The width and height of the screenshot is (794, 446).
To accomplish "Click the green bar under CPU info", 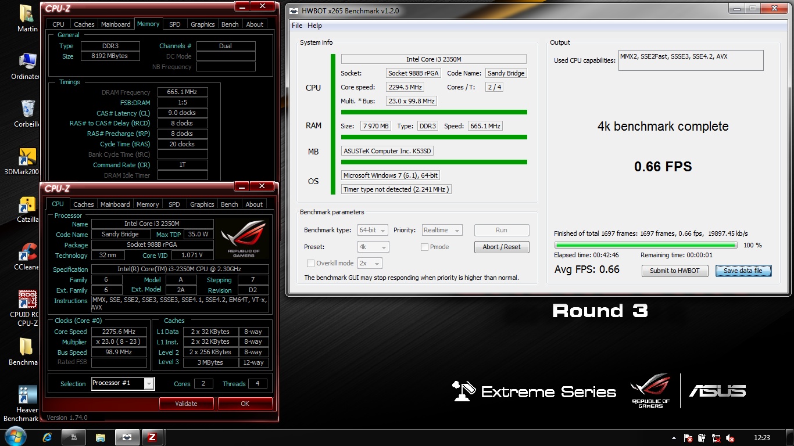I will pos(434,112).
